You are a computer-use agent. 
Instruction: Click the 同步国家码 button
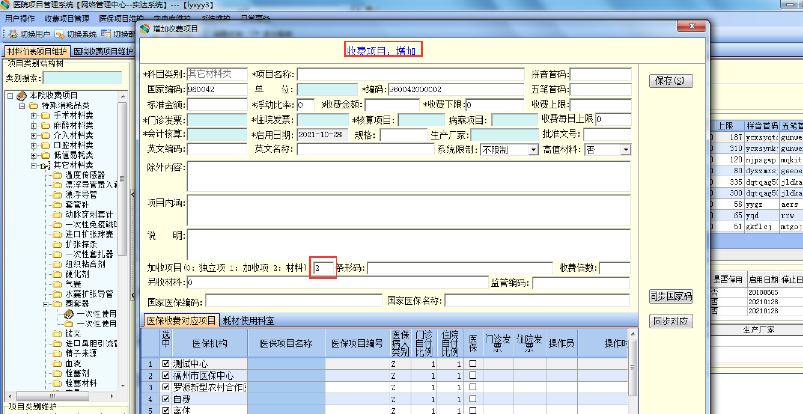click(x=671, y=296)
